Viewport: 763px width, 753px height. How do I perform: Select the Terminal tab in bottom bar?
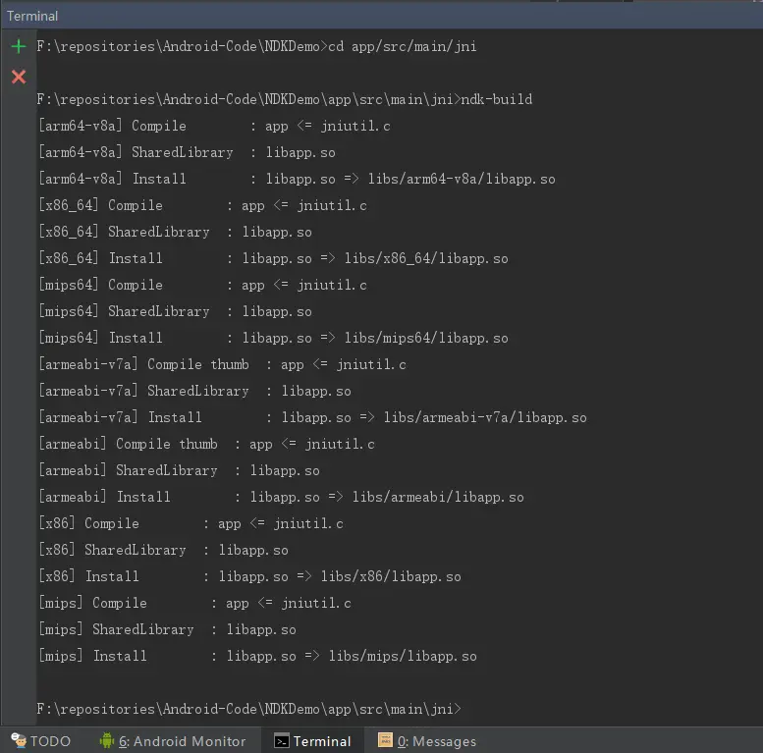click(x=312, y=741)
